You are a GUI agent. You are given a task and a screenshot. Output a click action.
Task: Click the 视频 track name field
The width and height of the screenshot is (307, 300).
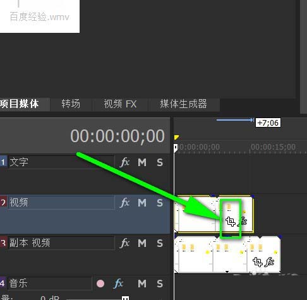point(61,203)
